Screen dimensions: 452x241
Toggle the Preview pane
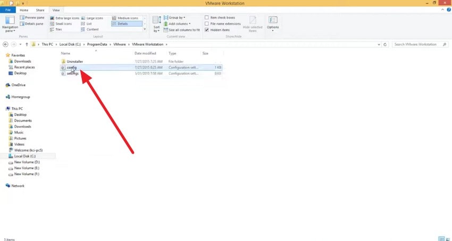(32, 18)
